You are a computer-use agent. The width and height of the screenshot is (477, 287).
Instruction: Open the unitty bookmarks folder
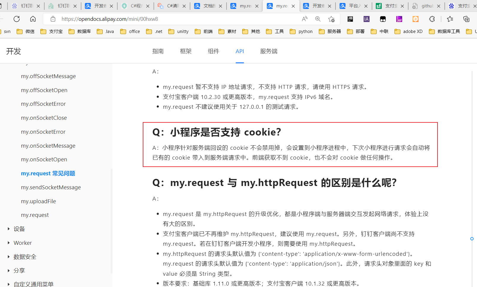[178, 31]
